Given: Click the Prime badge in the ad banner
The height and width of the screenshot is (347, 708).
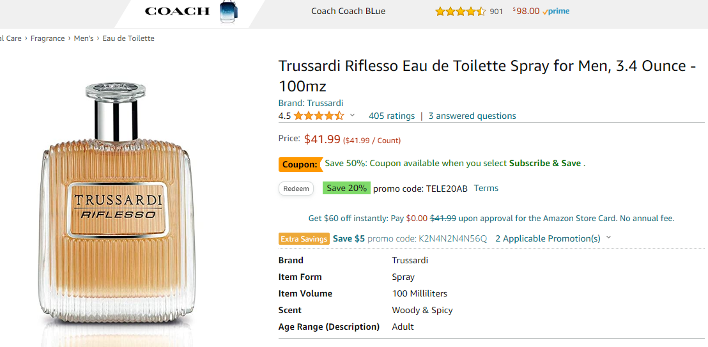Looking at the screenshot, I should [556, 12].
